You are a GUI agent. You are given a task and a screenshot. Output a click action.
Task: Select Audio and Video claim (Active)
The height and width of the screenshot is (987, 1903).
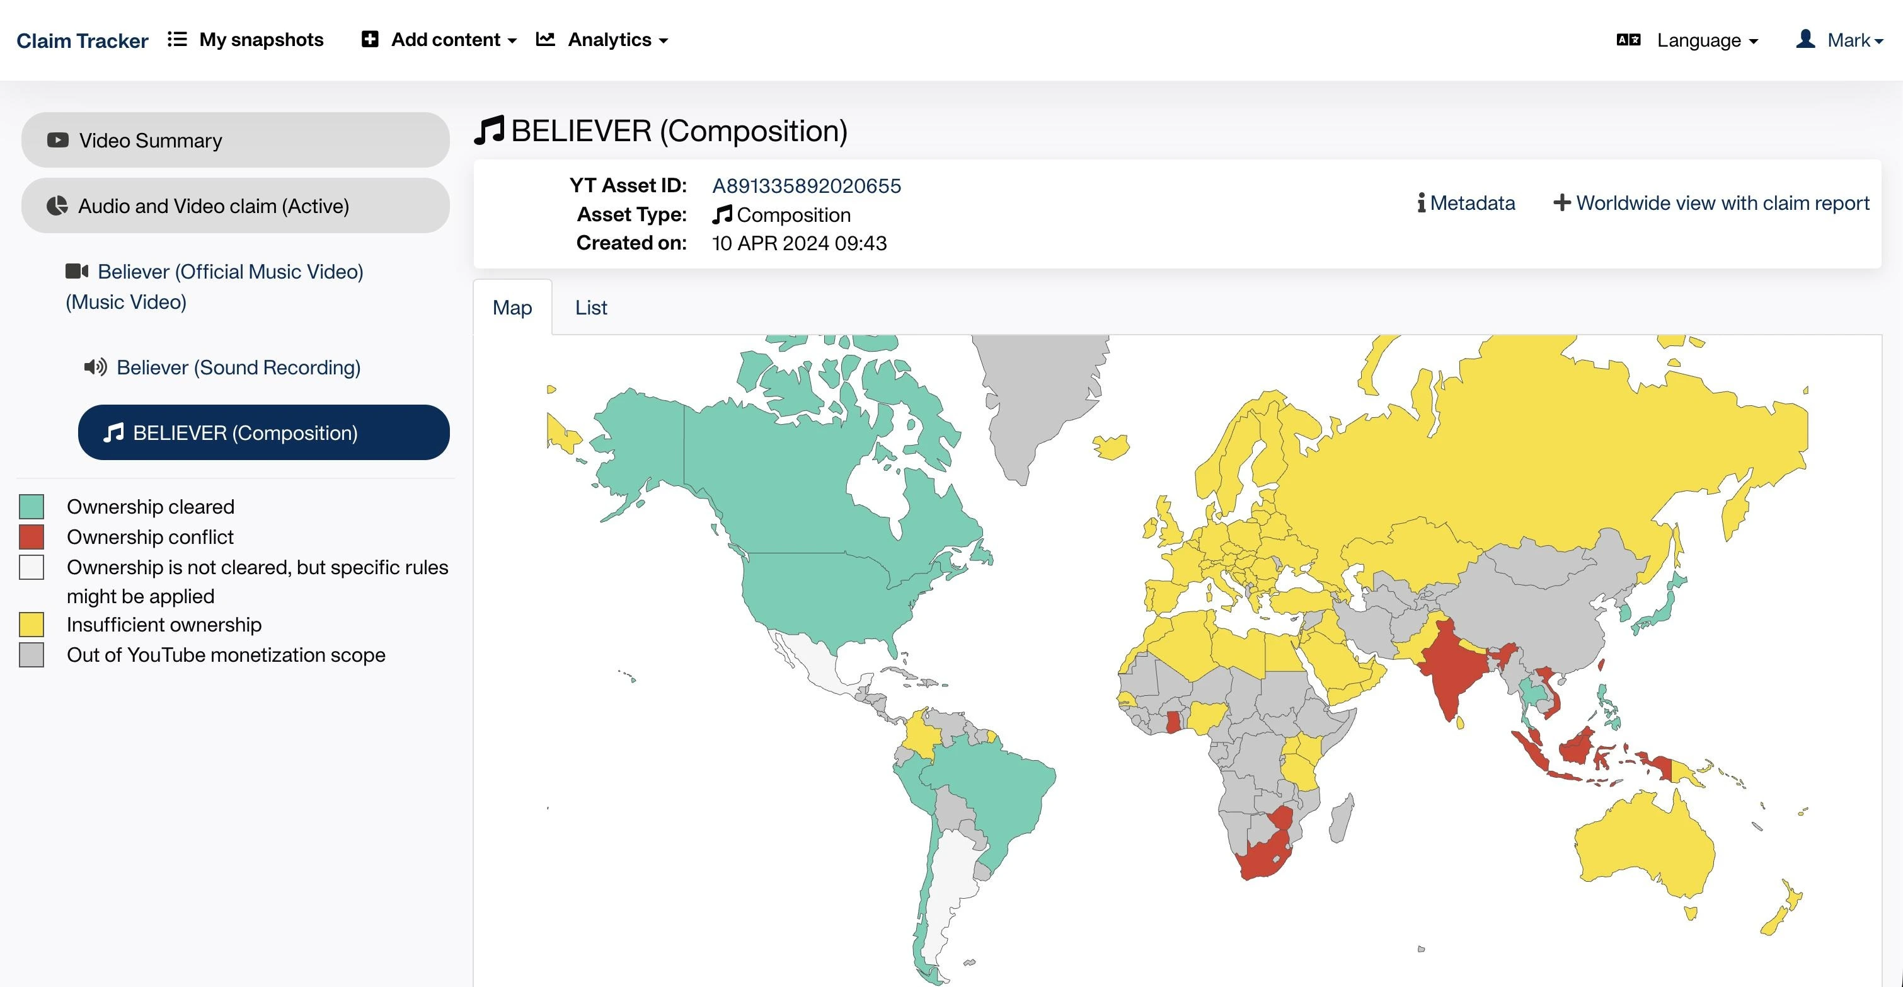point(235,206)
